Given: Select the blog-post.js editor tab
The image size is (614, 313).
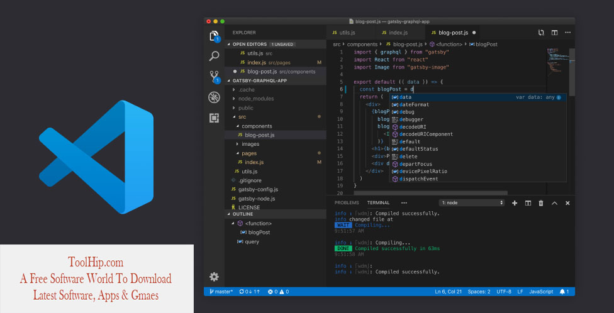Looking at the screenshot, I should point(453,33).
